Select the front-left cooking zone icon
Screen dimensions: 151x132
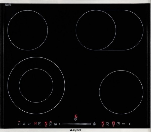(51, 124)
